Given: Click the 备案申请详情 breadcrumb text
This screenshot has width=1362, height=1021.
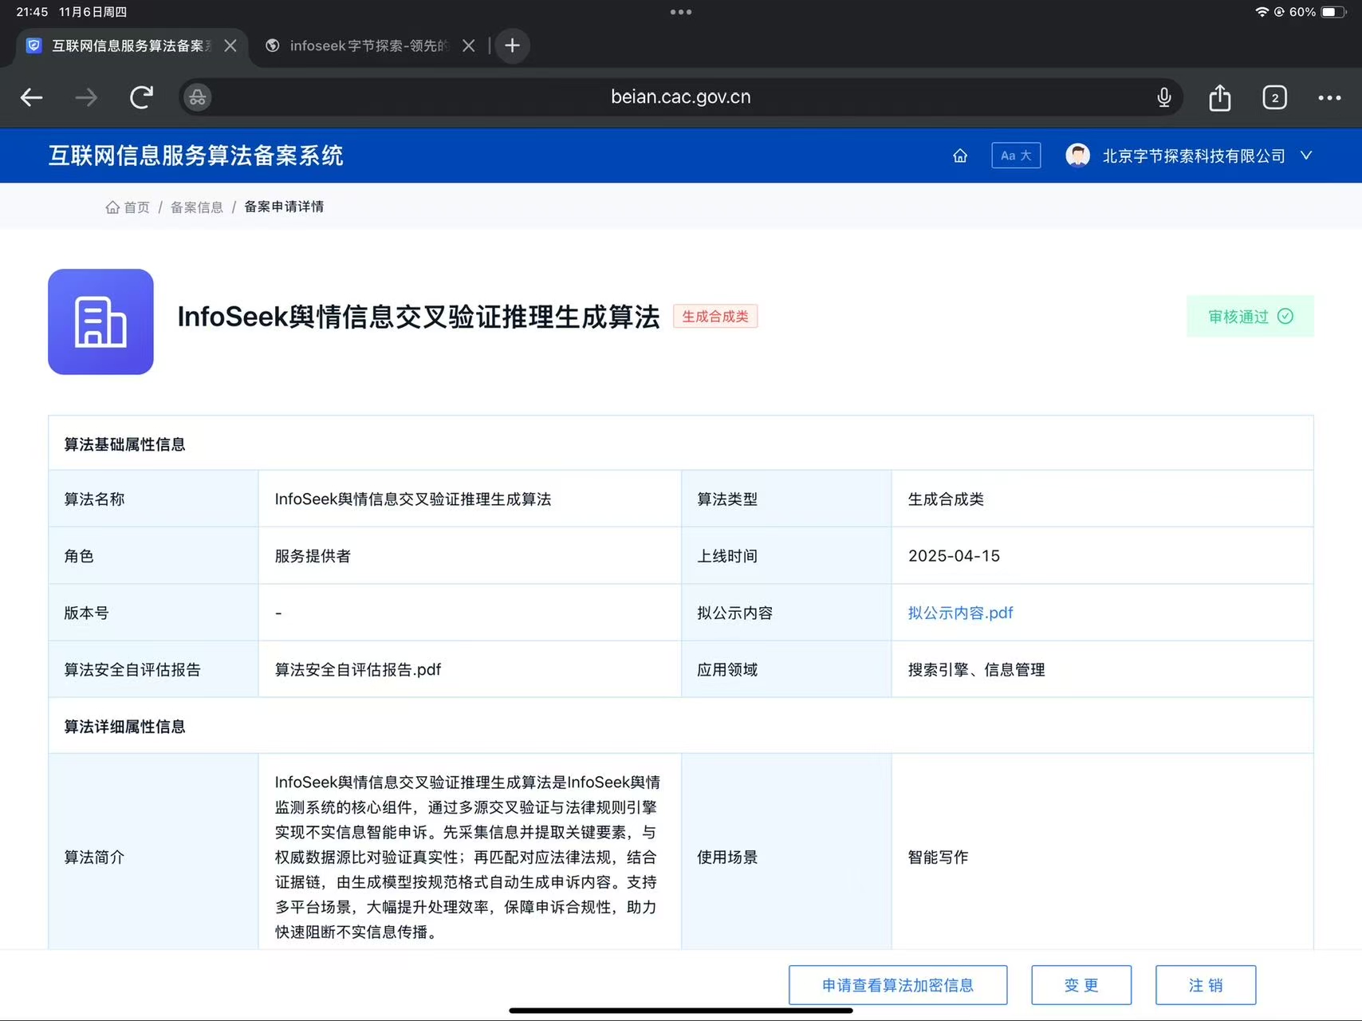Looking at the screenshot, I should 284,207.
